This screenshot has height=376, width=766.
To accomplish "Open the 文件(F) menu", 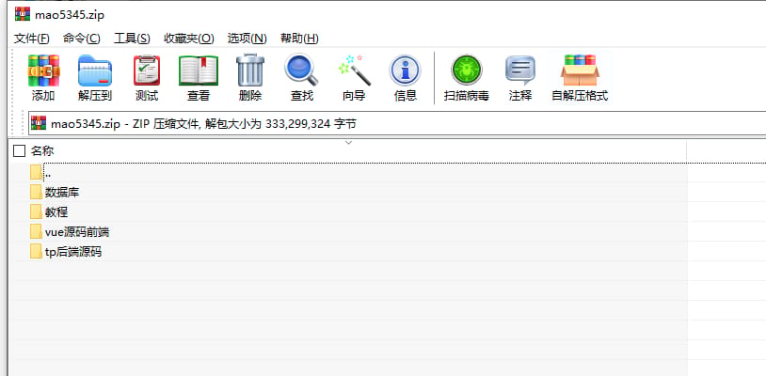I will [x=31, y=39].
